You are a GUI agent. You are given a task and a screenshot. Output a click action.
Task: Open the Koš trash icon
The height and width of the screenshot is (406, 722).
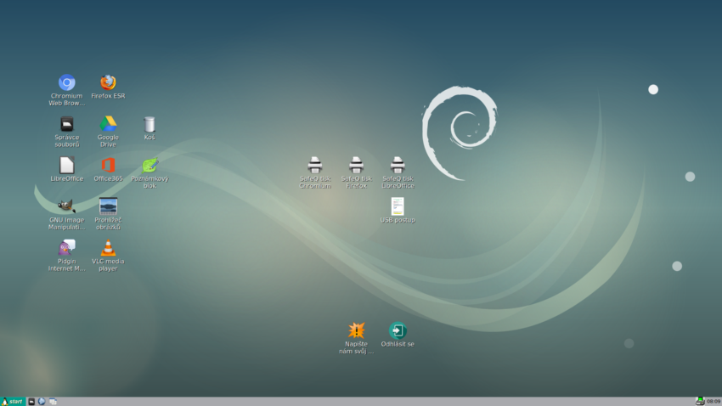point(149,125)
